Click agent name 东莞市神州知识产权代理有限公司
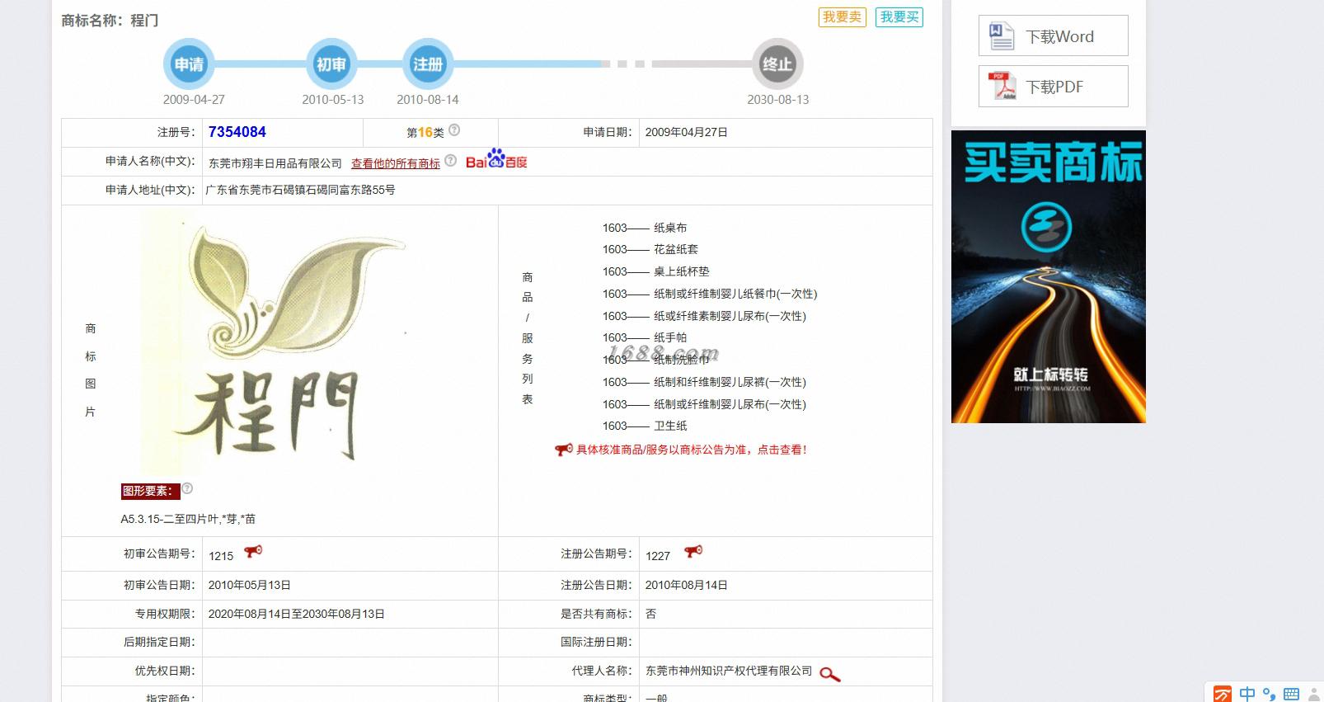Viewport: 1324px width, 702px height. 729,671
